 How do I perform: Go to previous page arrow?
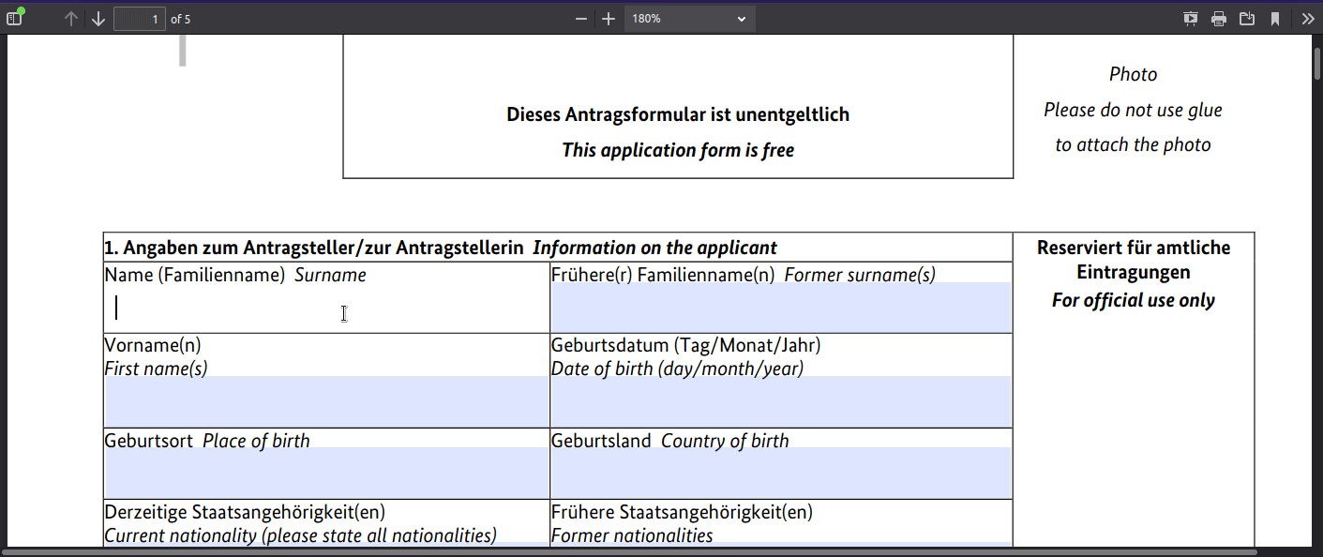coord(71,19)
